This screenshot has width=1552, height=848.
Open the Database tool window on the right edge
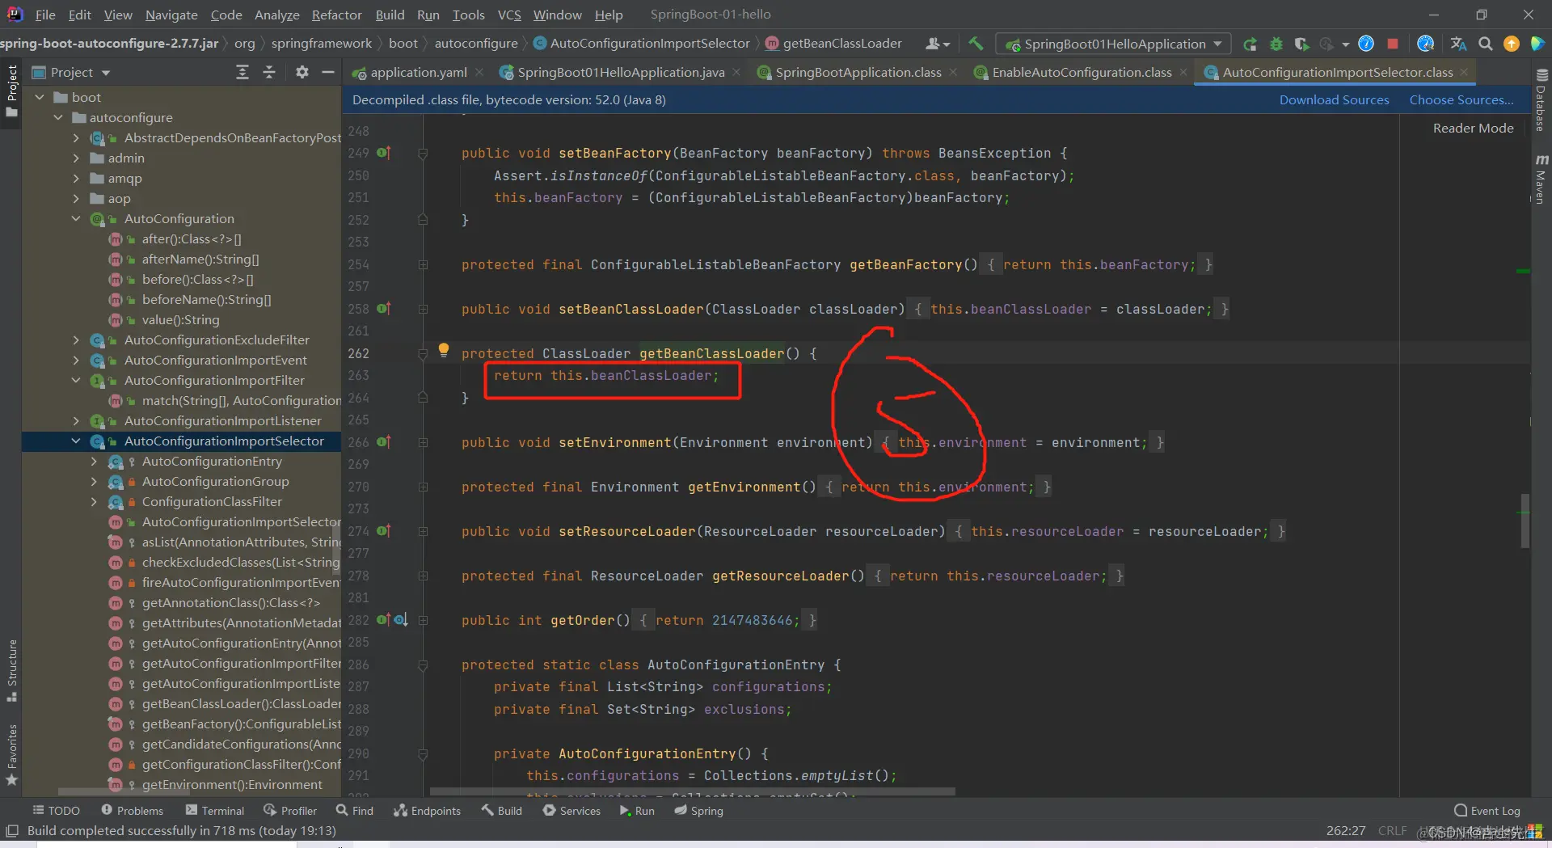click(x=1541, y=99)
